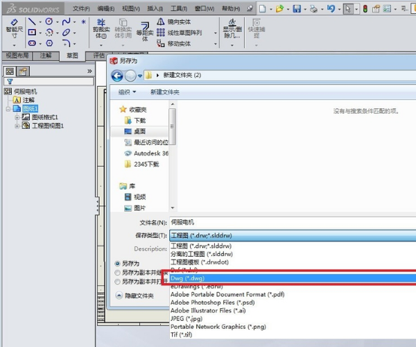Click the Print icon

point(313,9)
